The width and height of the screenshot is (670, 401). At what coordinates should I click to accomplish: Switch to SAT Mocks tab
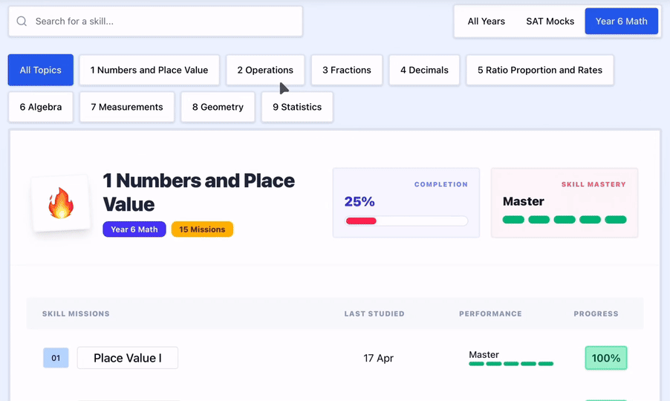point(550,21)
